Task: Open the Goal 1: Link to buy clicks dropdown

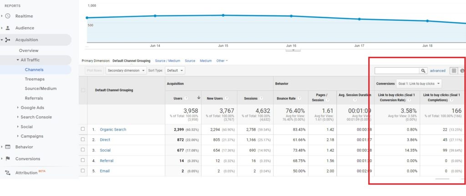Action: coord(419,84)
